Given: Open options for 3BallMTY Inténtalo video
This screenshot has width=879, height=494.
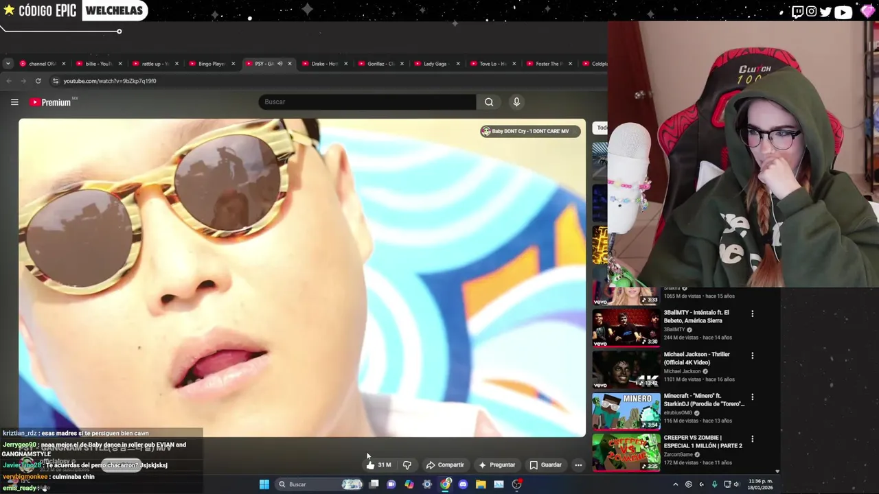Looking at the screenshot, I should tap(752, 314).
